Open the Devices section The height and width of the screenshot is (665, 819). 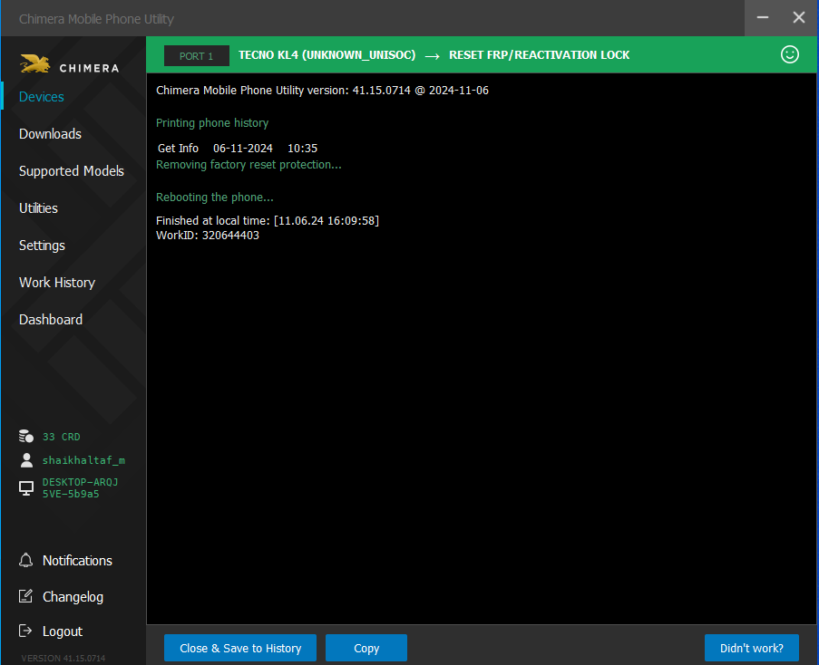41,97
